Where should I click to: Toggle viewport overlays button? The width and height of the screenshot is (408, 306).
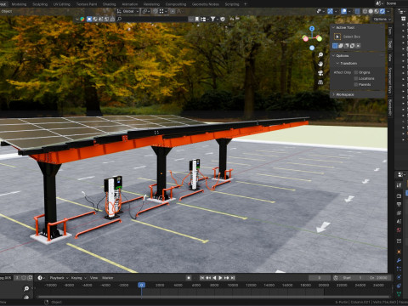point(343,11)
